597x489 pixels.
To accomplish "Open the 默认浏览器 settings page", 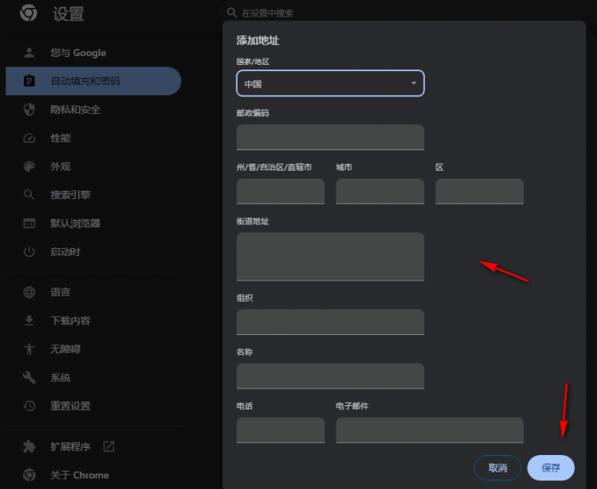I will pyautogui.click(x=93, y=224).
